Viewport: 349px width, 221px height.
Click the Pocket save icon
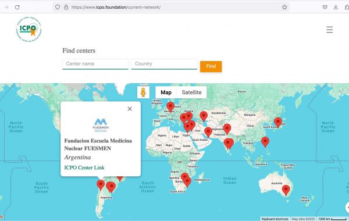click(325, 7)
